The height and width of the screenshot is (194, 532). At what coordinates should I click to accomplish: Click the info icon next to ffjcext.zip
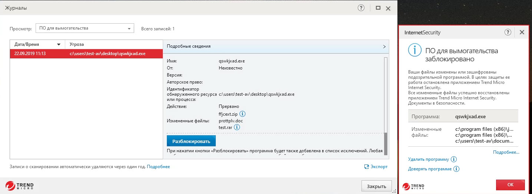[243, 114]
